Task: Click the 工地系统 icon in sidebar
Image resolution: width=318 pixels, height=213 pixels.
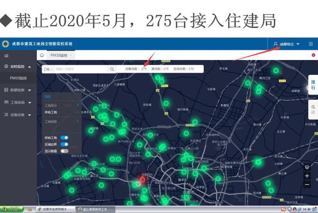Action: (6, 102)
